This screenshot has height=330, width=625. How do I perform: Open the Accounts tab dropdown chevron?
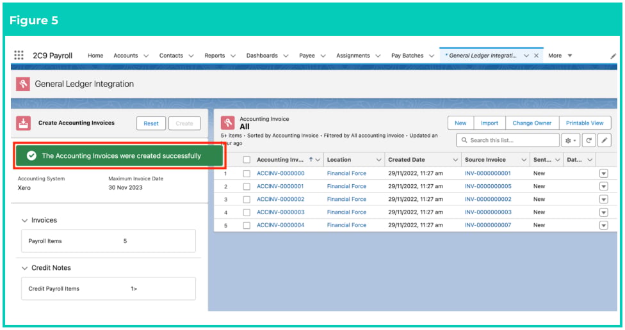point(146,56)
